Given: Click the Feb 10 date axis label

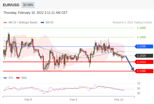Looking at the screenshot, I should point(119,100).
